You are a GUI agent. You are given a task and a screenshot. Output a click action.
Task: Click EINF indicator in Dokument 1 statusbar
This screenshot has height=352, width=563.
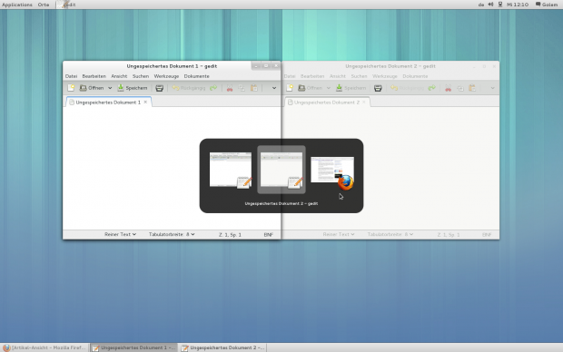click(269, 235)
